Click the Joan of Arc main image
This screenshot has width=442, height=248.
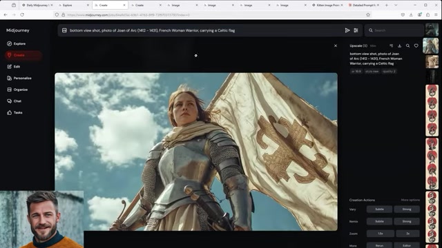click(196, 152)
